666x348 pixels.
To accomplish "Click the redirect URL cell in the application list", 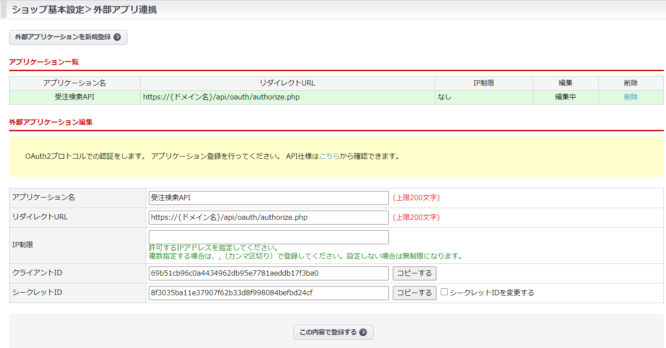I will pyautogui.click(x=221, y=97).
